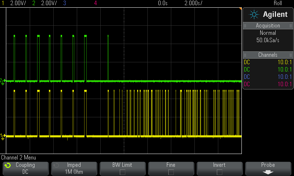Image resolution: width=294 pixels, height=176 pixels.
Task: Click the grayed Imped rotate icon
Action: click(56, 165)
